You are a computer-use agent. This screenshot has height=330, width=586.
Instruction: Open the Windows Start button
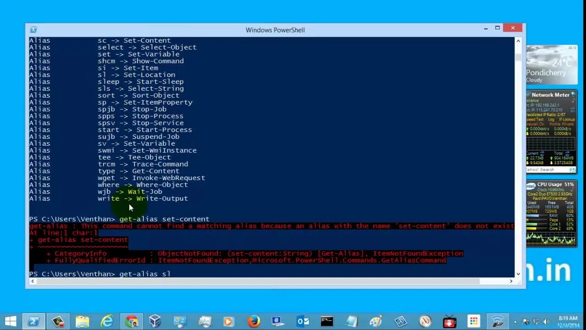pos(10,321)
